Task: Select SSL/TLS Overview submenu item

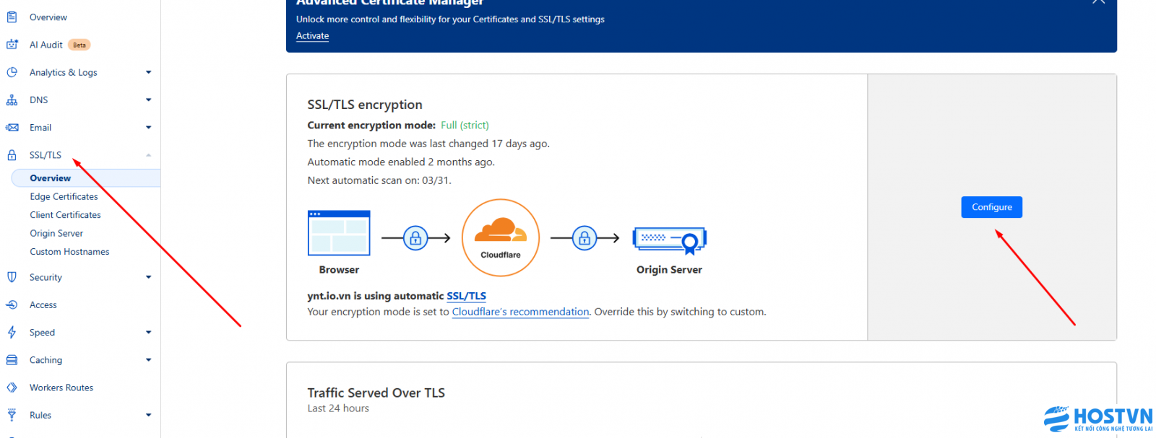Action: coord(86,178)
